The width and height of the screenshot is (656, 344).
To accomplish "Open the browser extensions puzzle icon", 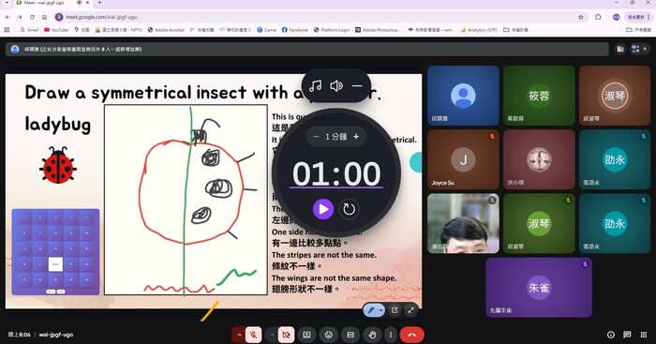I will click(598, 17).
